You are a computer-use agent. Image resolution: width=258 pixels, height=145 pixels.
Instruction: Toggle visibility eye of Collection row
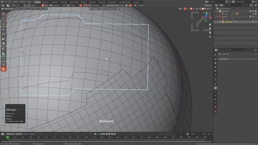point(253,11)
